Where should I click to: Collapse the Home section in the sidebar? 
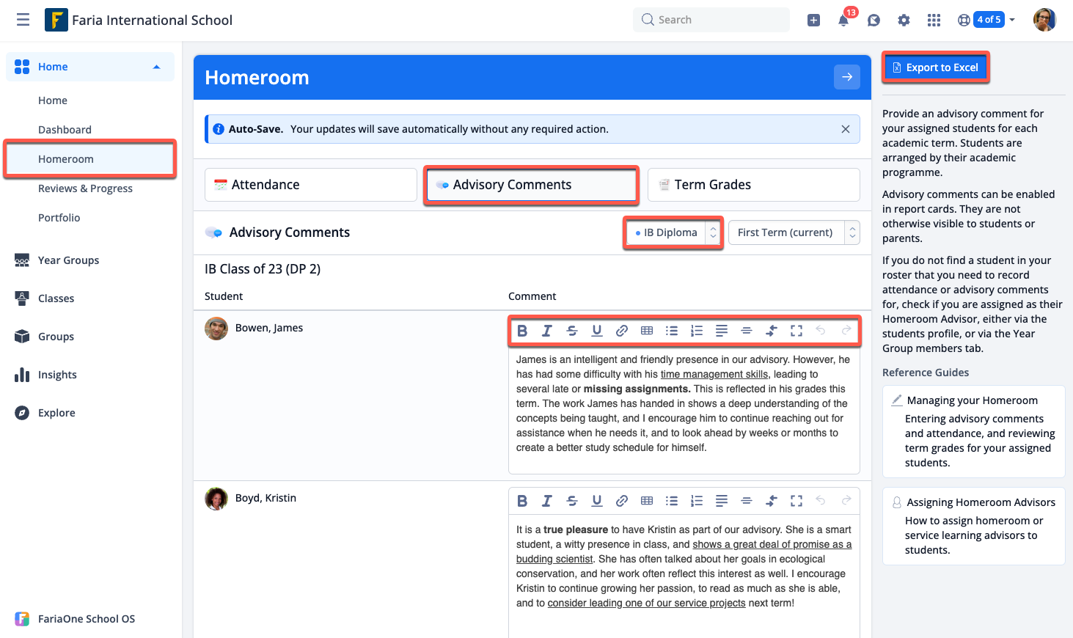coord(156,66)
